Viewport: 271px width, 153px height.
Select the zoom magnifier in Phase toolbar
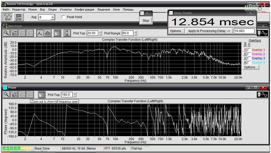(6, 95)
